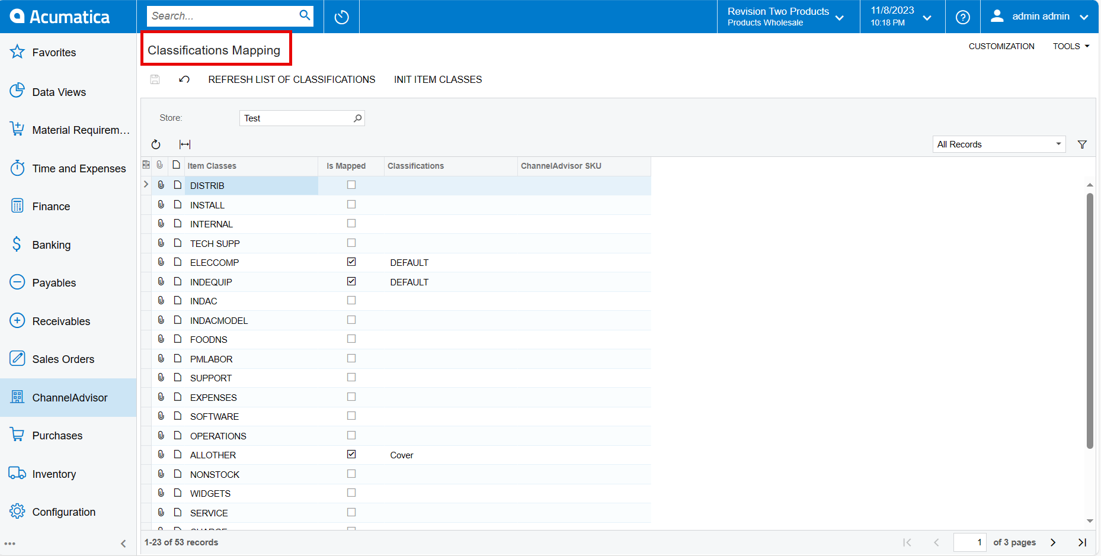Image resolution: width=1101 pixels, height=556 pixels.
Task: Click the paperclip icon on ELECCOMP row
Action: (161, 262)
